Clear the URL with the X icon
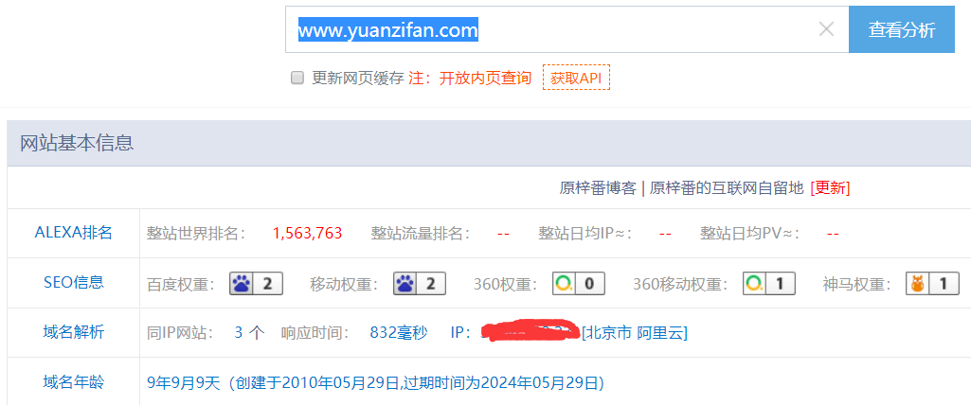971x405 pixels. (826, 29)
